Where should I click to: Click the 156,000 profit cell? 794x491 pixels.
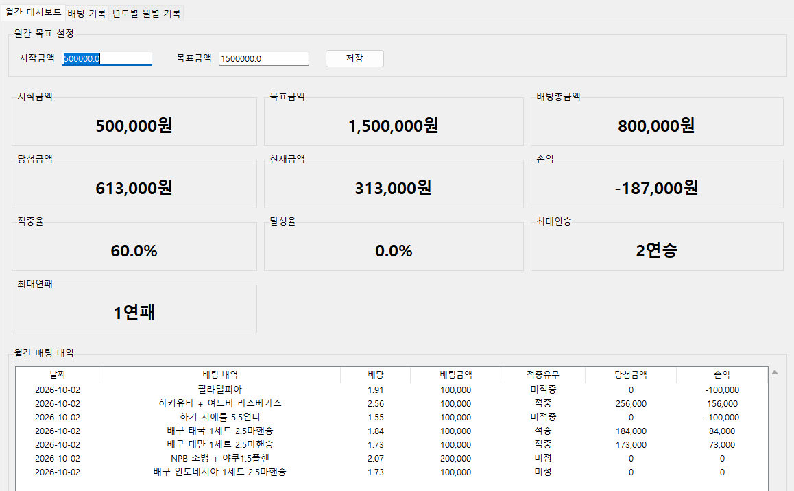pos(722,404)
